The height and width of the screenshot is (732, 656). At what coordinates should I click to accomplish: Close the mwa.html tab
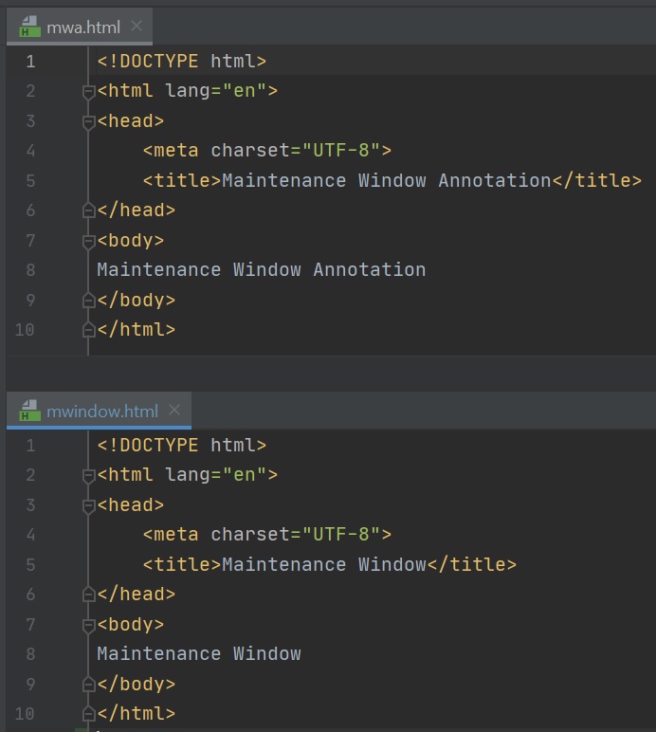coord(137,27)
